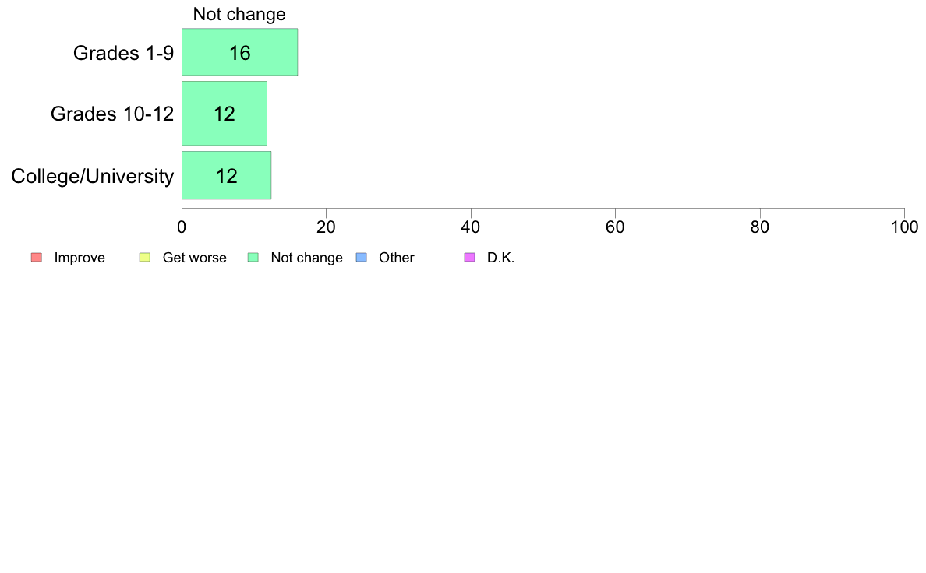
Task: Click the yellow Get worse legend swatch
Action: (x=145, y=257)
